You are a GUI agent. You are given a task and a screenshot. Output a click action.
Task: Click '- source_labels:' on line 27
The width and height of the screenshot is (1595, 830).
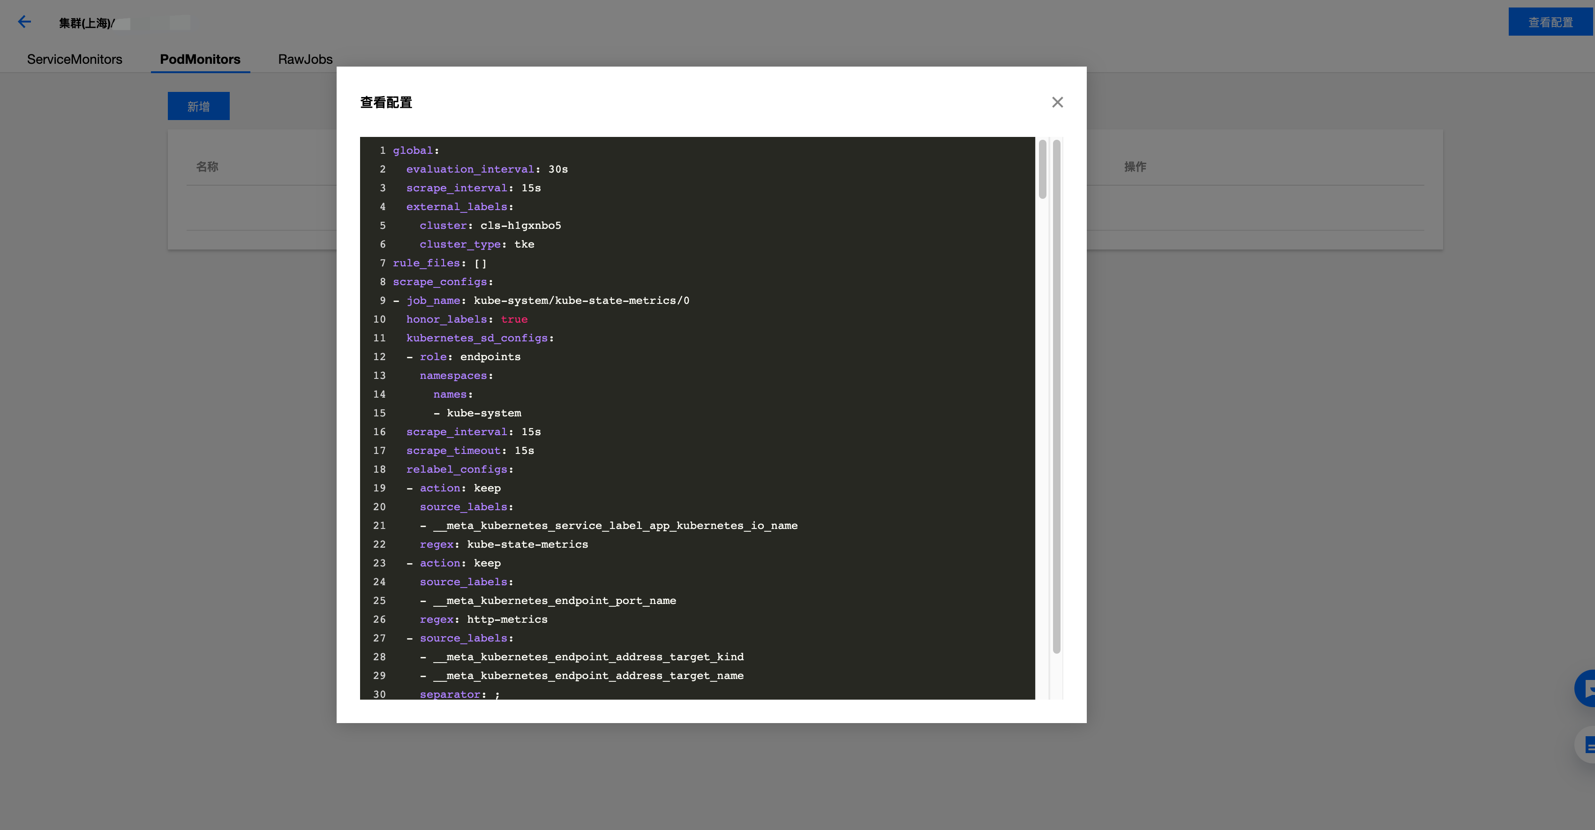[x=460, y=638]
